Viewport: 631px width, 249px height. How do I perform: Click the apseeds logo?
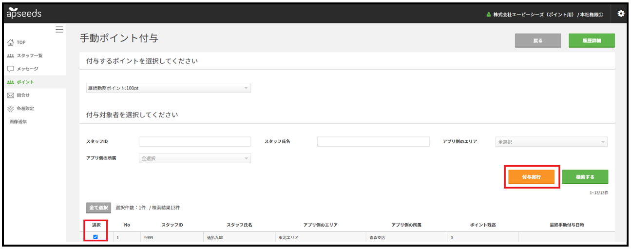click(24, 14)
